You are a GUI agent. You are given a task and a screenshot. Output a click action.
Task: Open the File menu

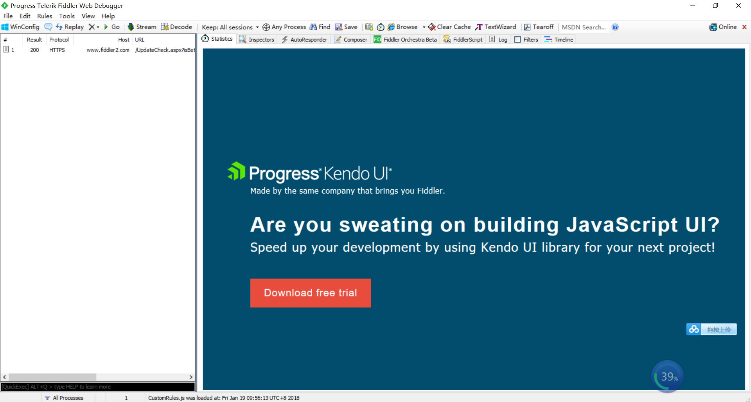(x=8, y=16)
